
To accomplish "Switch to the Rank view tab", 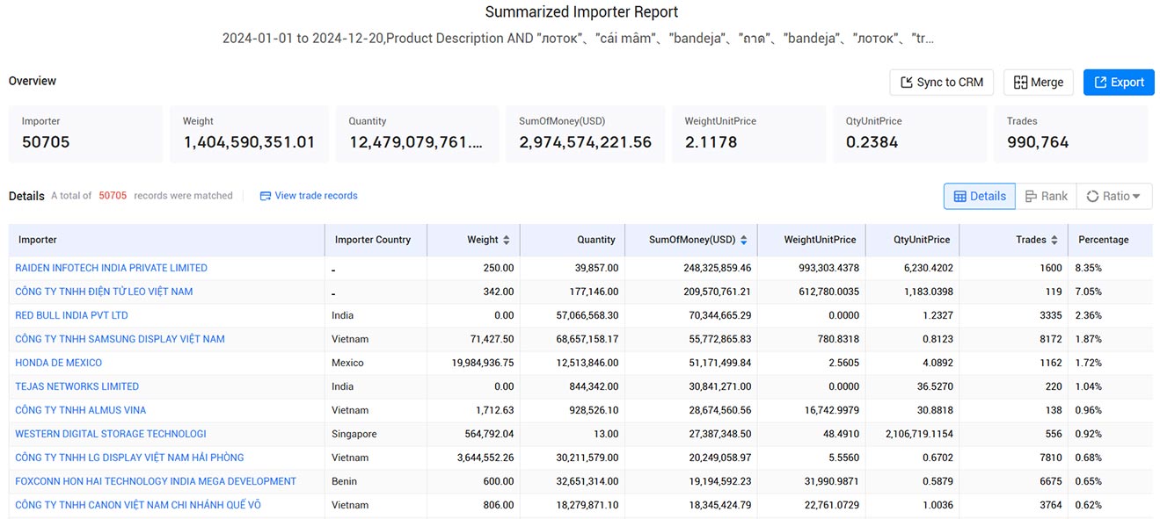I will coord(1046,197).
